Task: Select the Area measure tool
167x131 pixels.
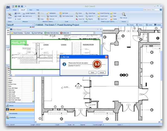Action: coord(17,13)
